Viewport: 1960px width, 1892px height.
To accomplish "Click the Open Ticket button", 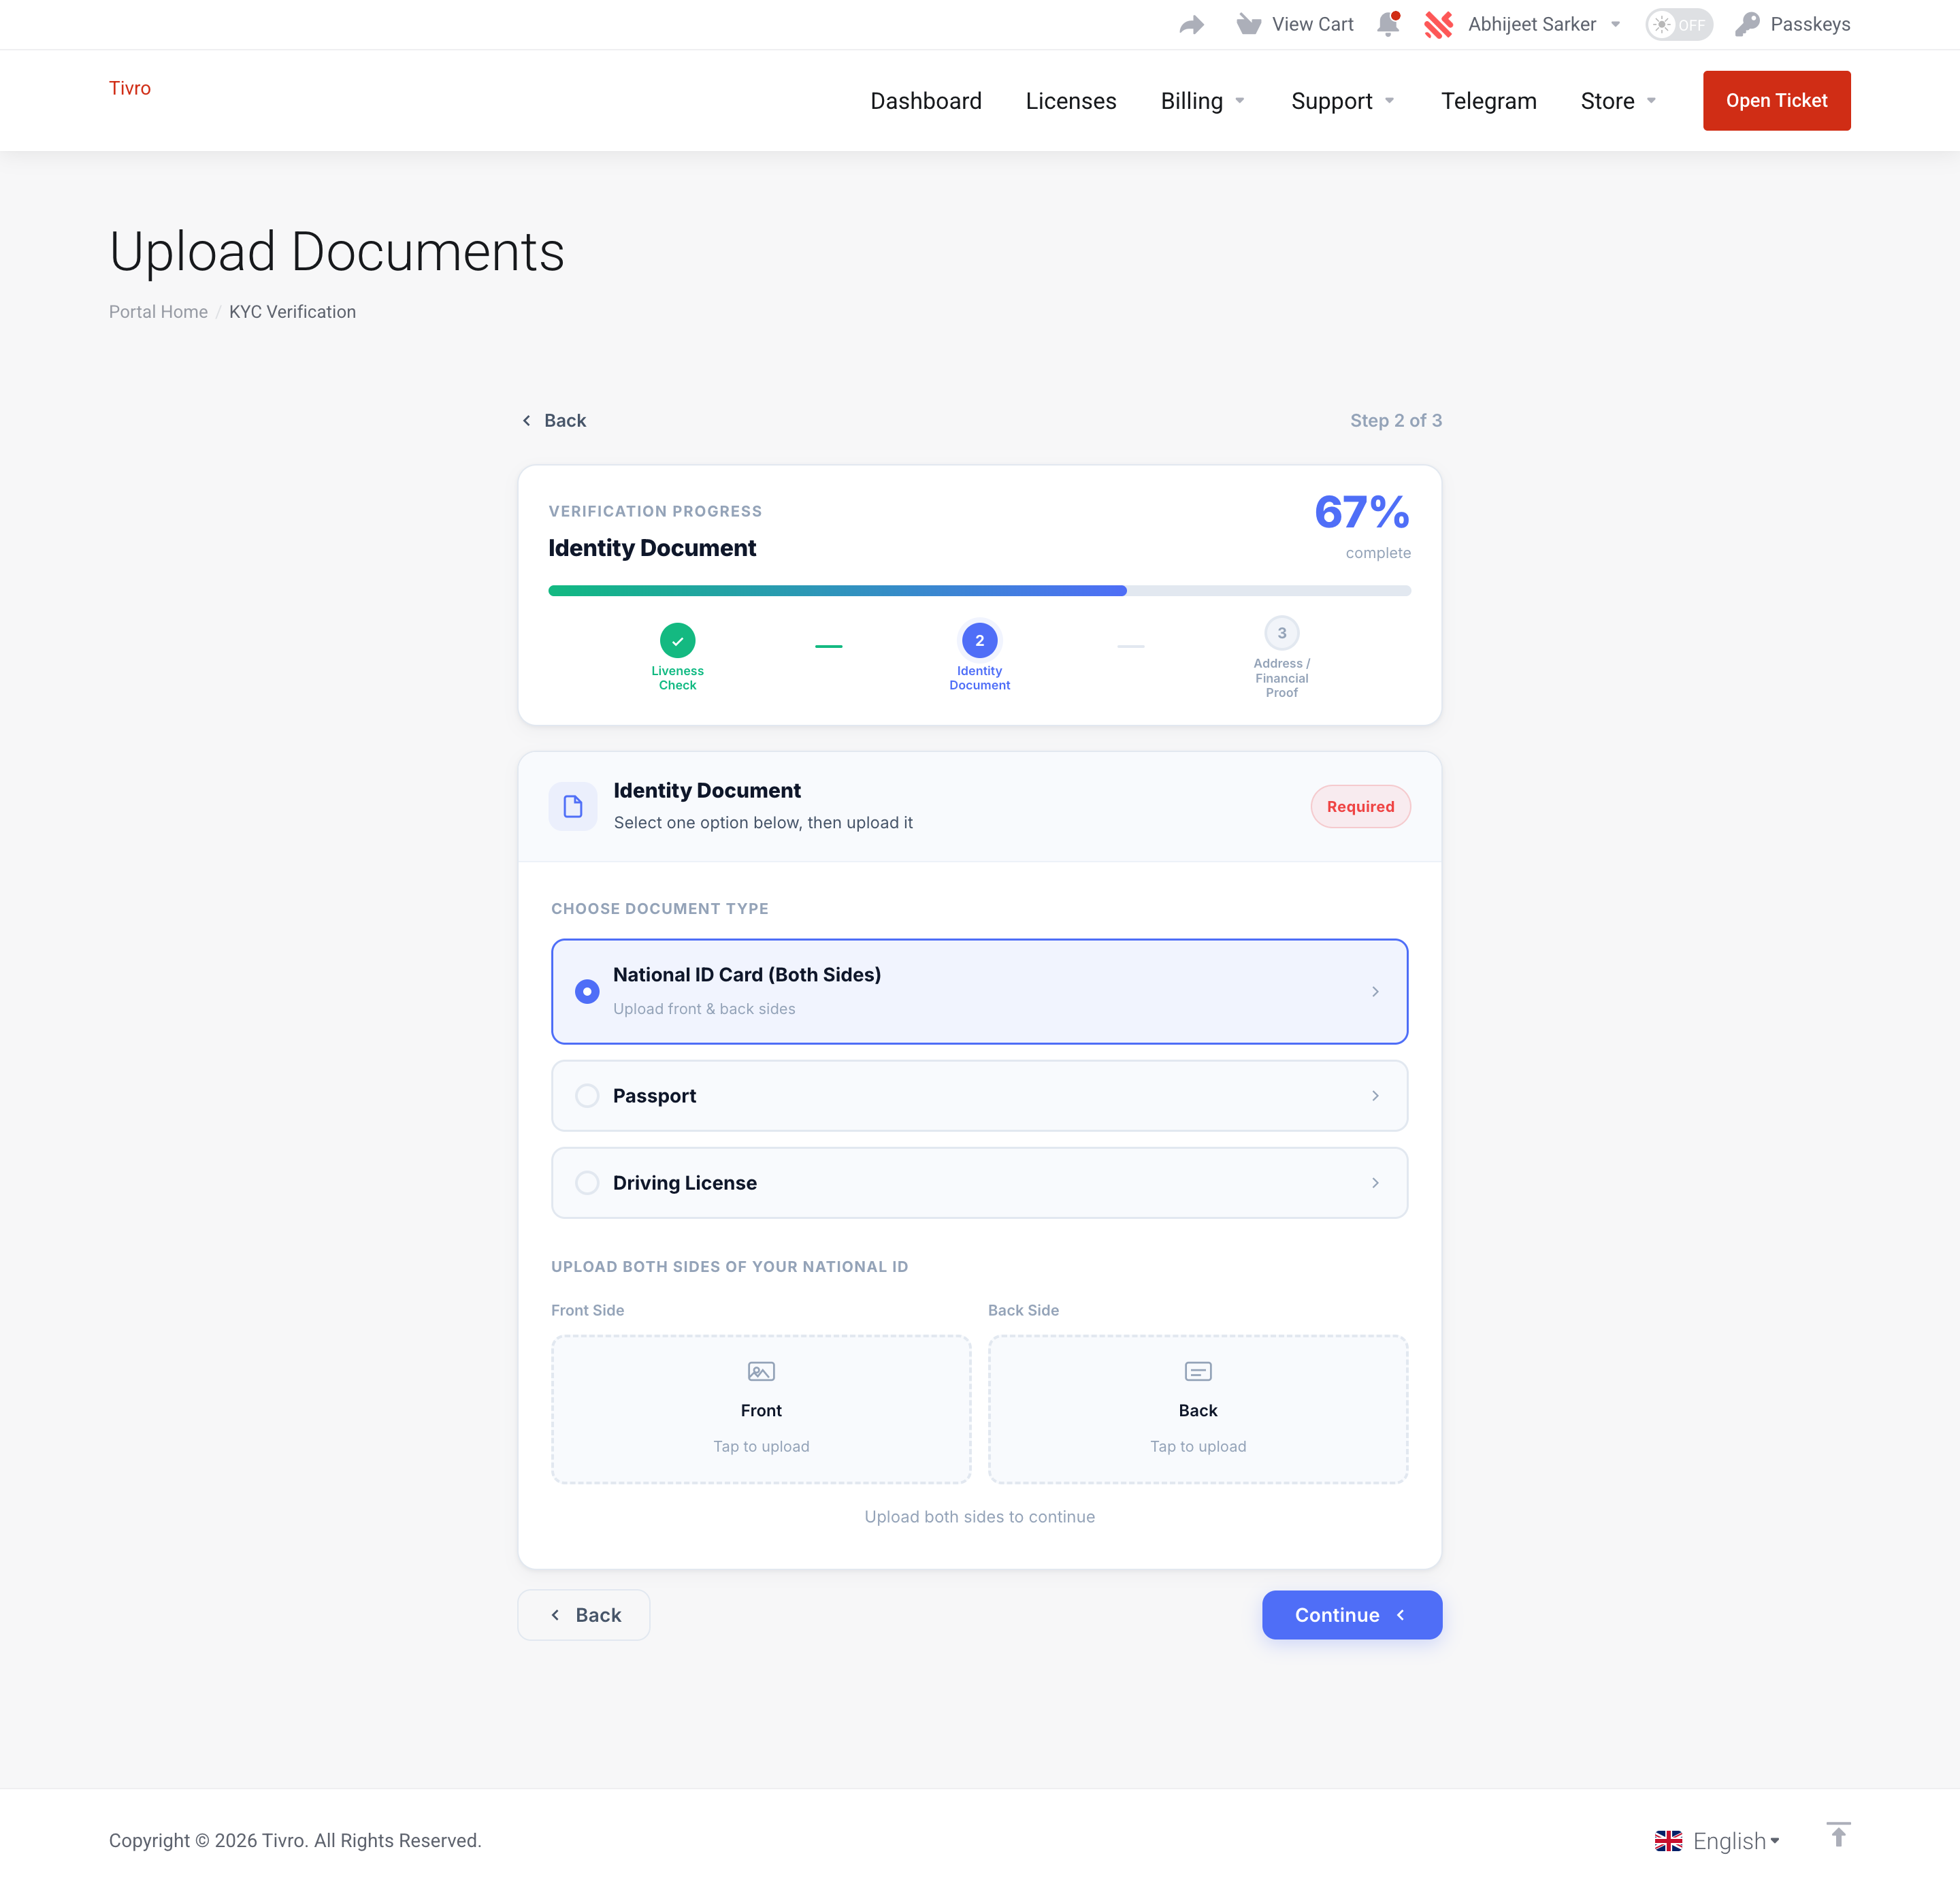I will pyautogui.click(x=1776, y=100).
